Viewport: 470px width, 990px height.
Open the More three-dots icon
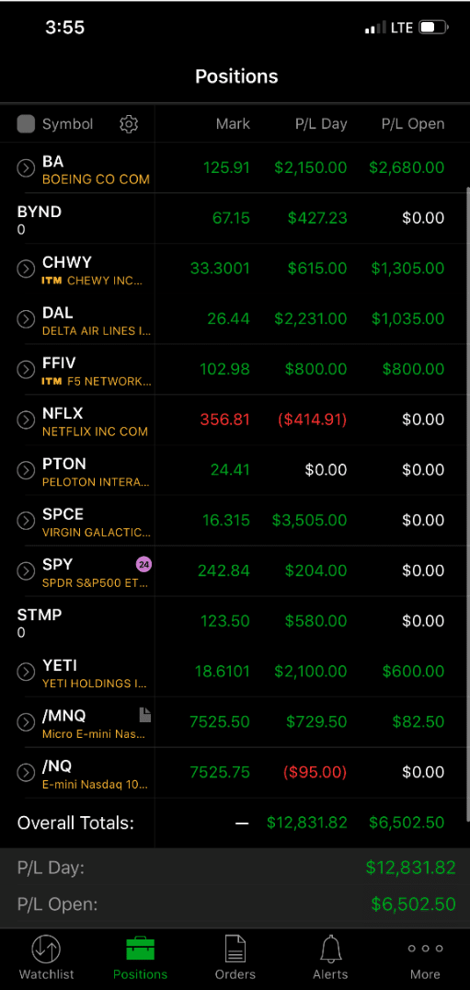425,949
